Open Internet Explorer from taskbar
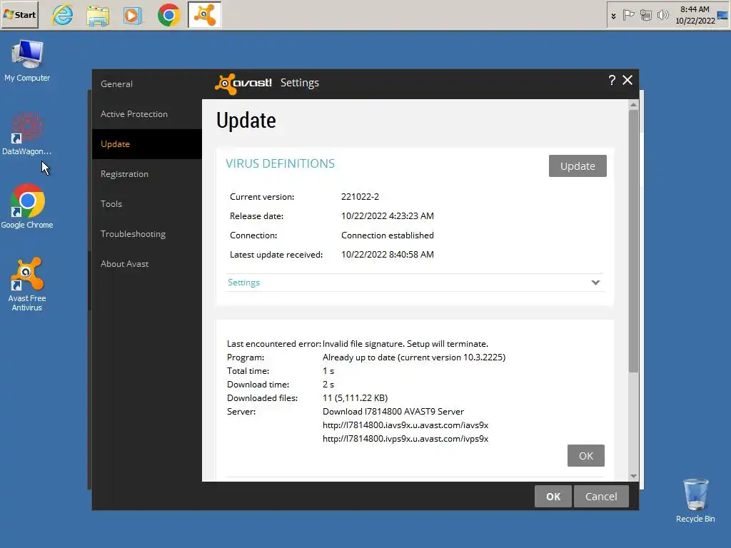This screenshot has width=731, height=548. pyautogui.click(x=63, y=15)
